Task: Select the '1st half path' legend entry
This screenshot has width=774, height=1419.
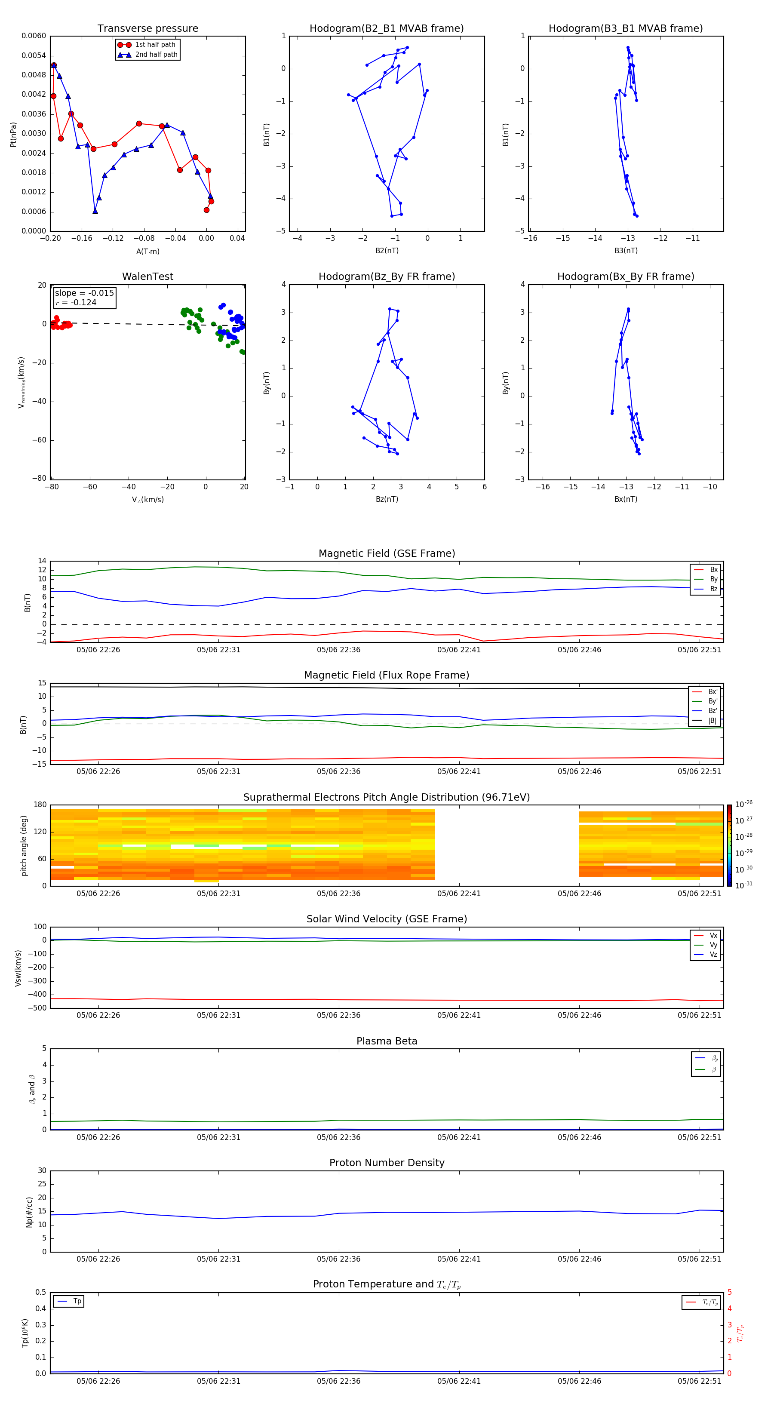Action: [x=147, y=45]
